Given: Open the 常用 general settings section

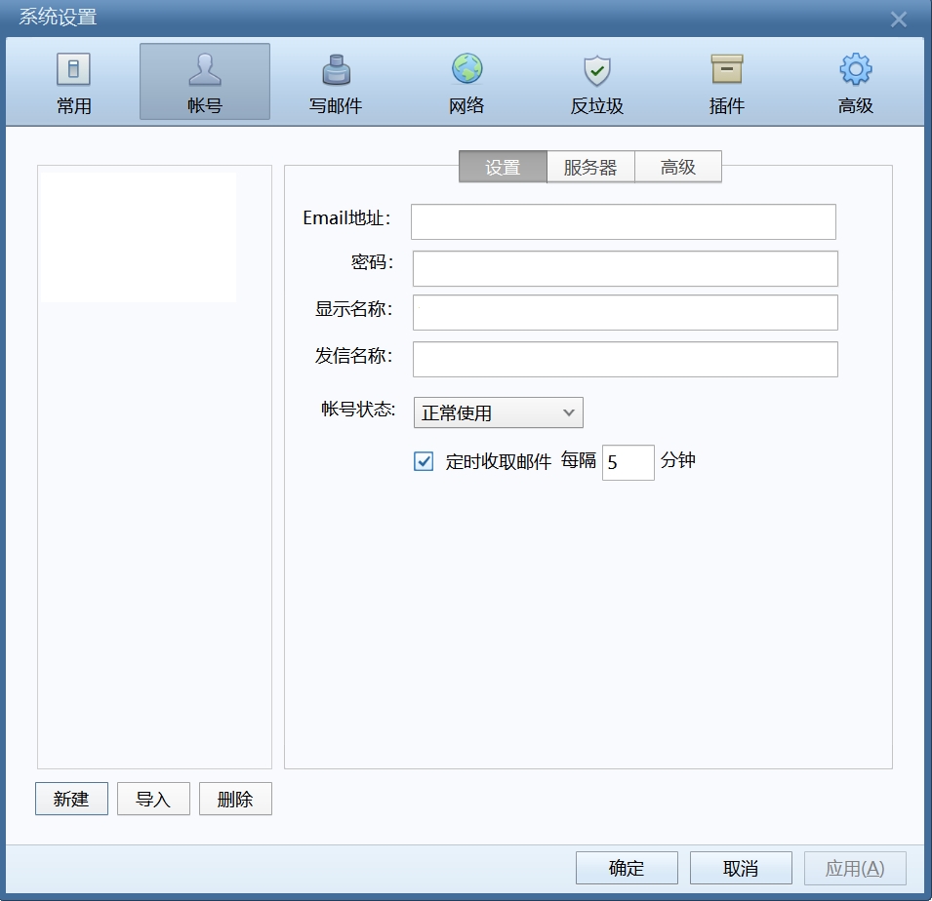Looking at the screenshot, I should click(x=74, y=83).
